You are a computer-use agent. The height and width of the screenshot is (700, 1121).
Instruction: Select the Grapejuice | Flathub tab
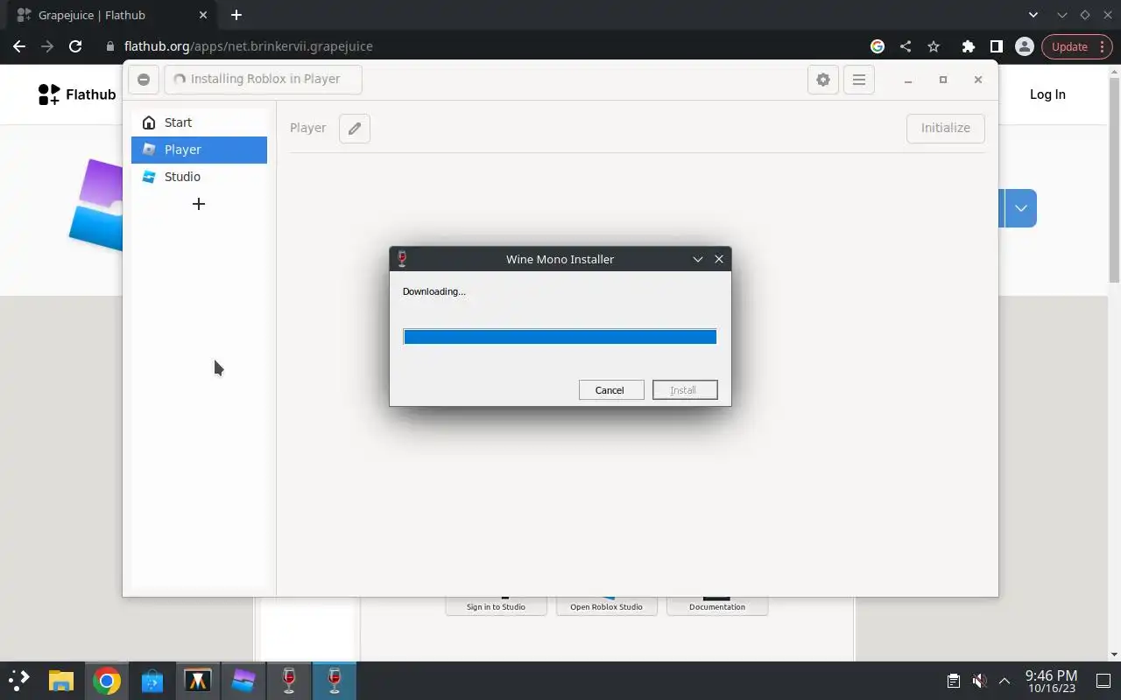(114, 15)
